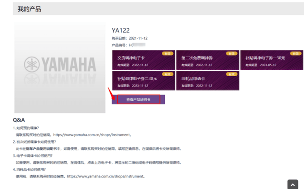The width and height of the screenshot is (304, 189).
Task: Open the 消耗品申请卡 card
Action: click(207, 81)
